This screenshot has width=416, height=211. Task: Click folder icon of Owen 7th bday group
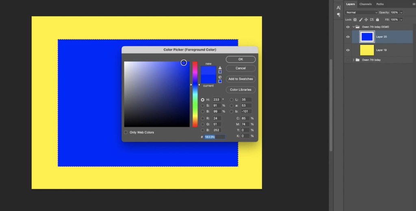pos(357,60)
